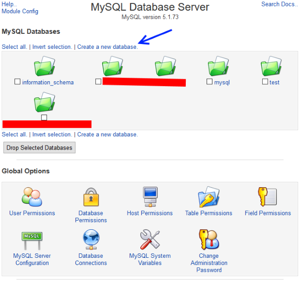Open the Table Permissions text link
300x281 pixels.
tap(209, 213)
